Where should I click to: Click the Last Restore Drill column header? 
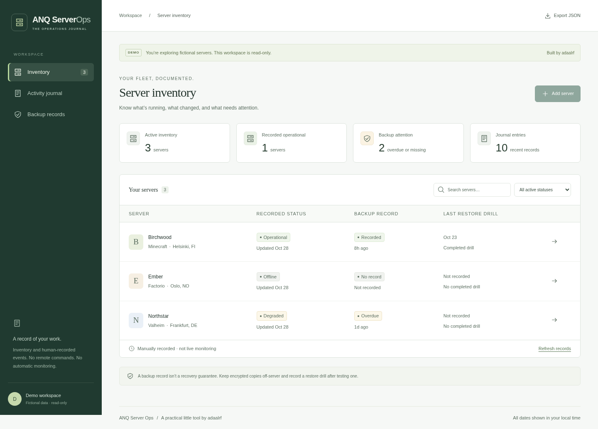pyautogui.click(x=471, y=214)
